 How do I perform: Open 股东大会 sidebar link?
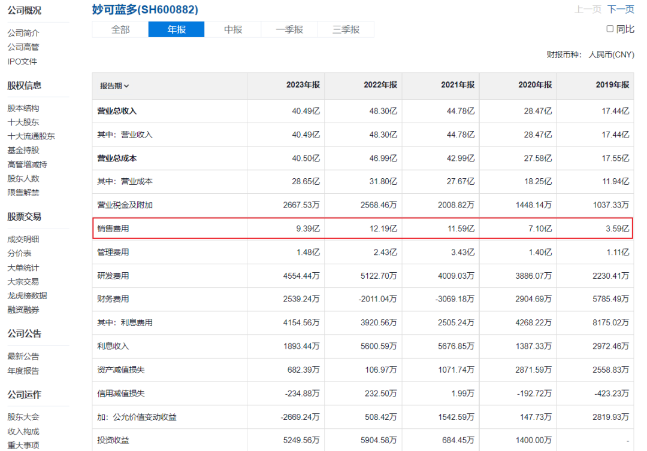23,418
